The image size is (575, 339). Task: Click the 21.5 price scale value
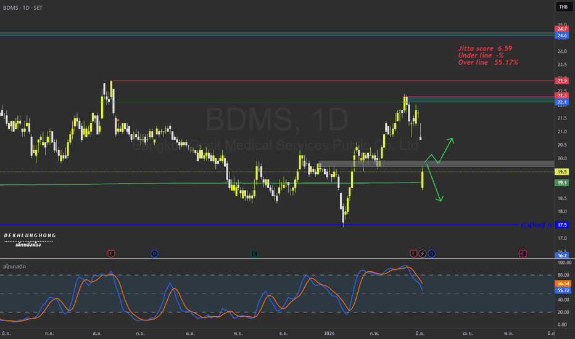click(x=562, y=118)
